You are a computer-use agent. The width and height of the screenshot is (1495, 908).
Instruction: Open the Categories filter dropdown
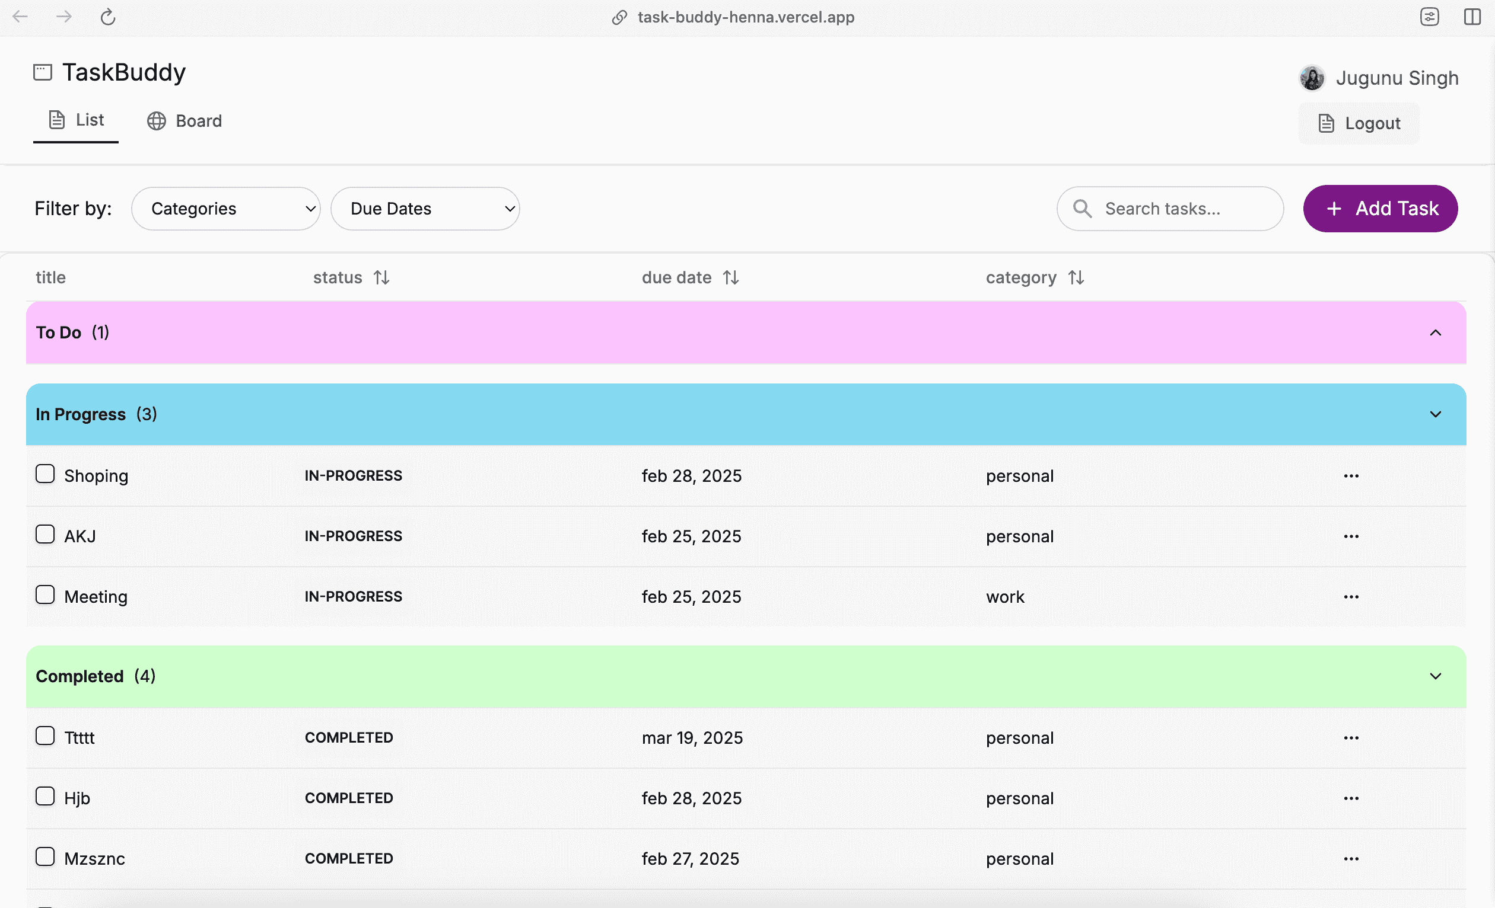tap(225, 209)
